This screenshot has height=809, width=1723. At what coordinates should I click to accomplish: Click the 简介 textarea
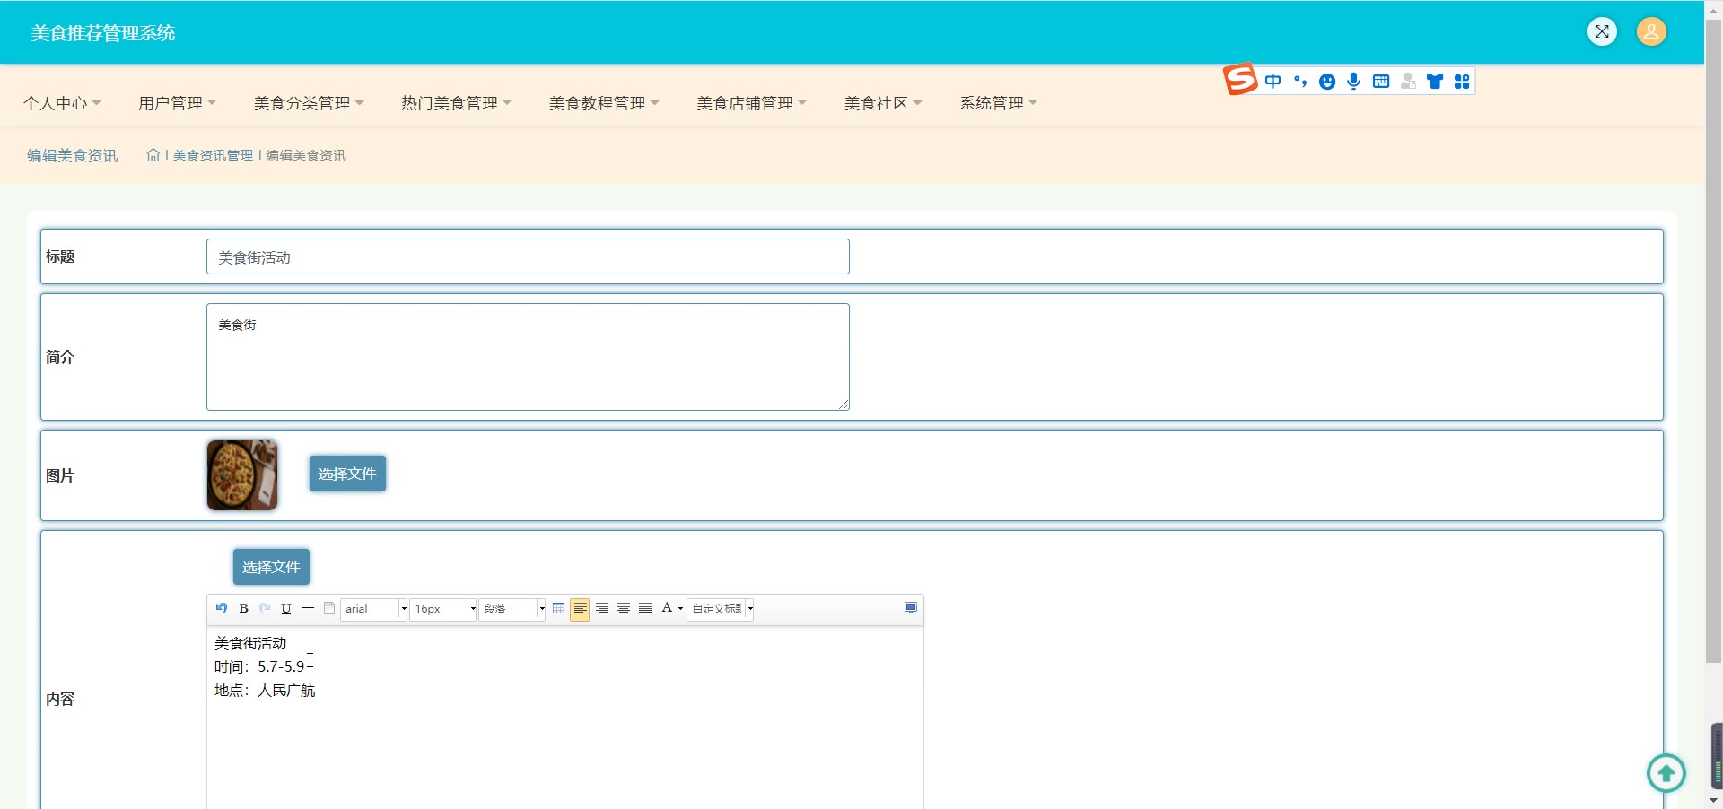[528, 357]
